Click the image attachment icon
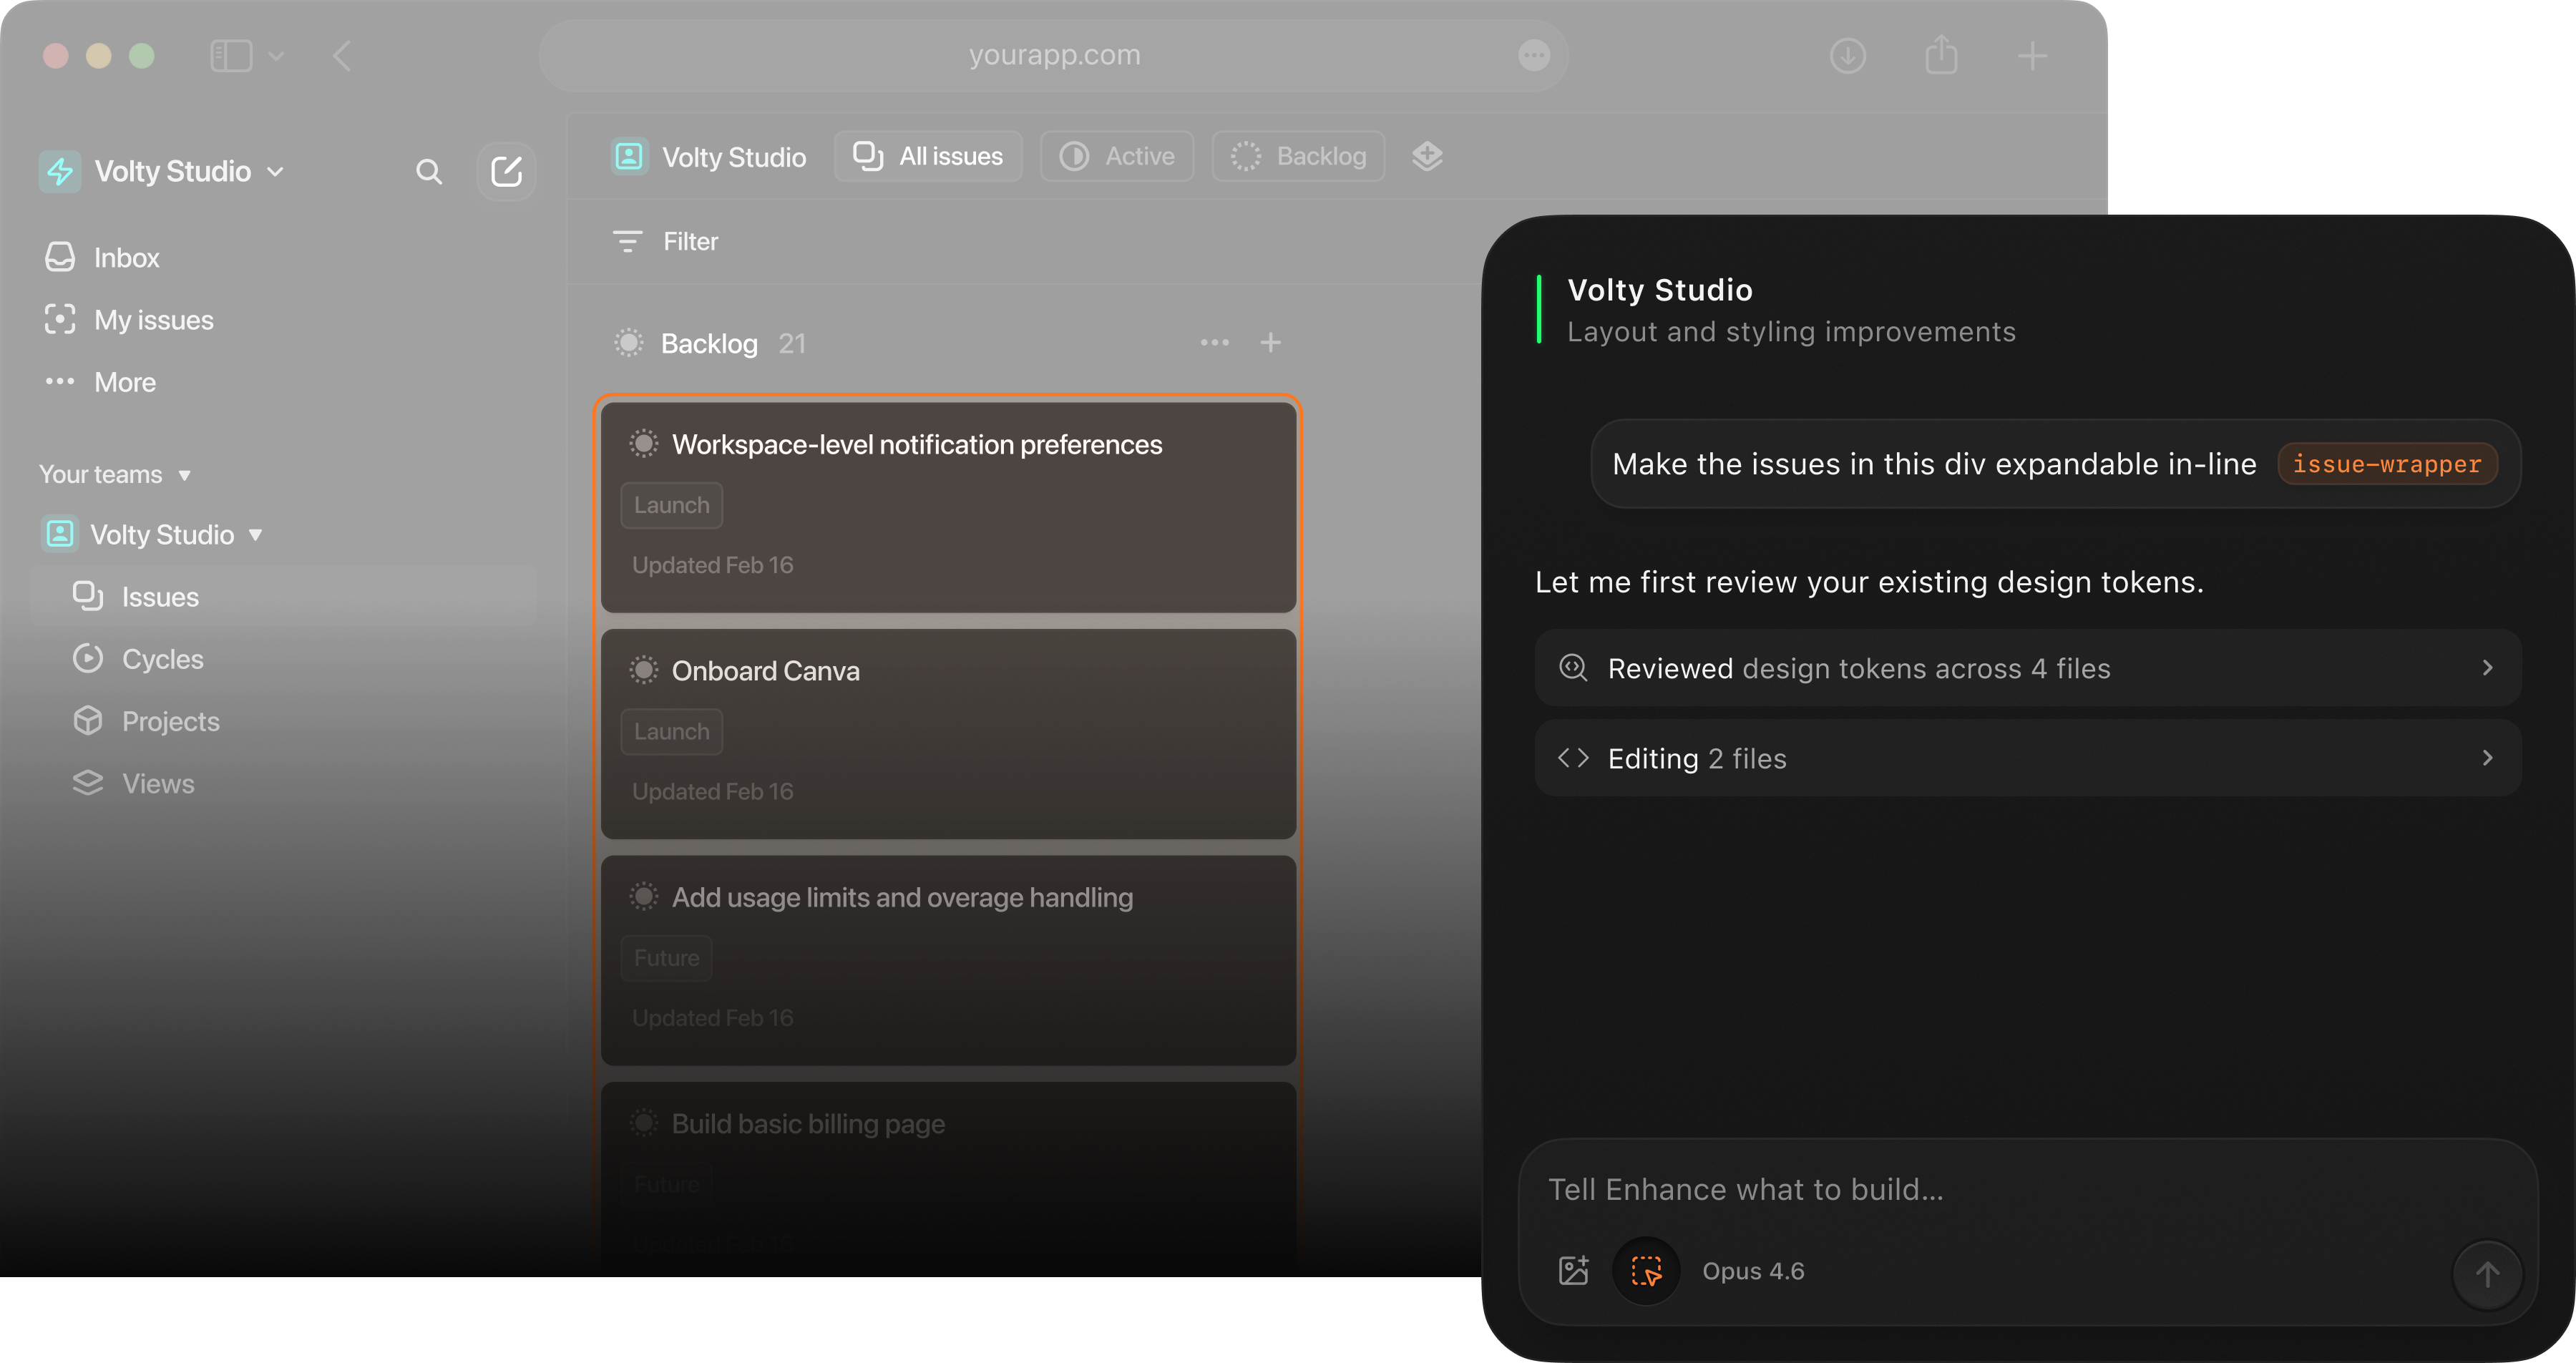The width and height of the screenshot is (2576, 1363). (1573, 1270)
